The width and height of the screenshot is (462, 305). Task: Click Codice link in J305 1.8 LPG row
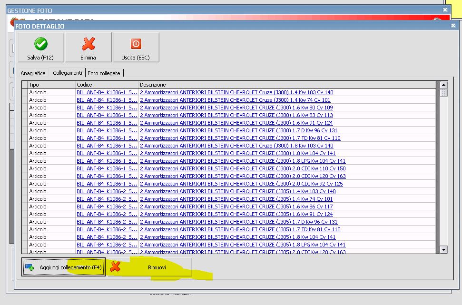point(107,245)
